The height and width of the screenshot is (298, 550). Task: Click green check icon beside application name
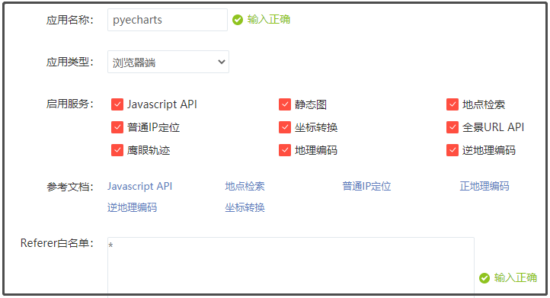(238, 20)
